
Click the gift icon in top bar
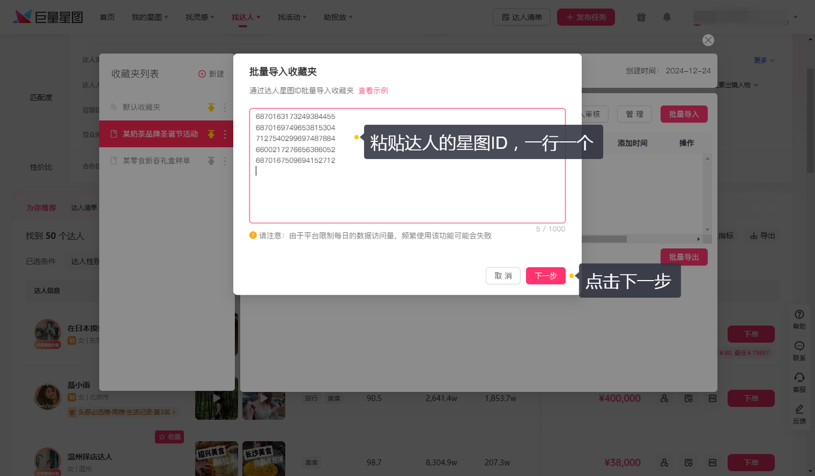pyautogui.click(x=641, y=17)
